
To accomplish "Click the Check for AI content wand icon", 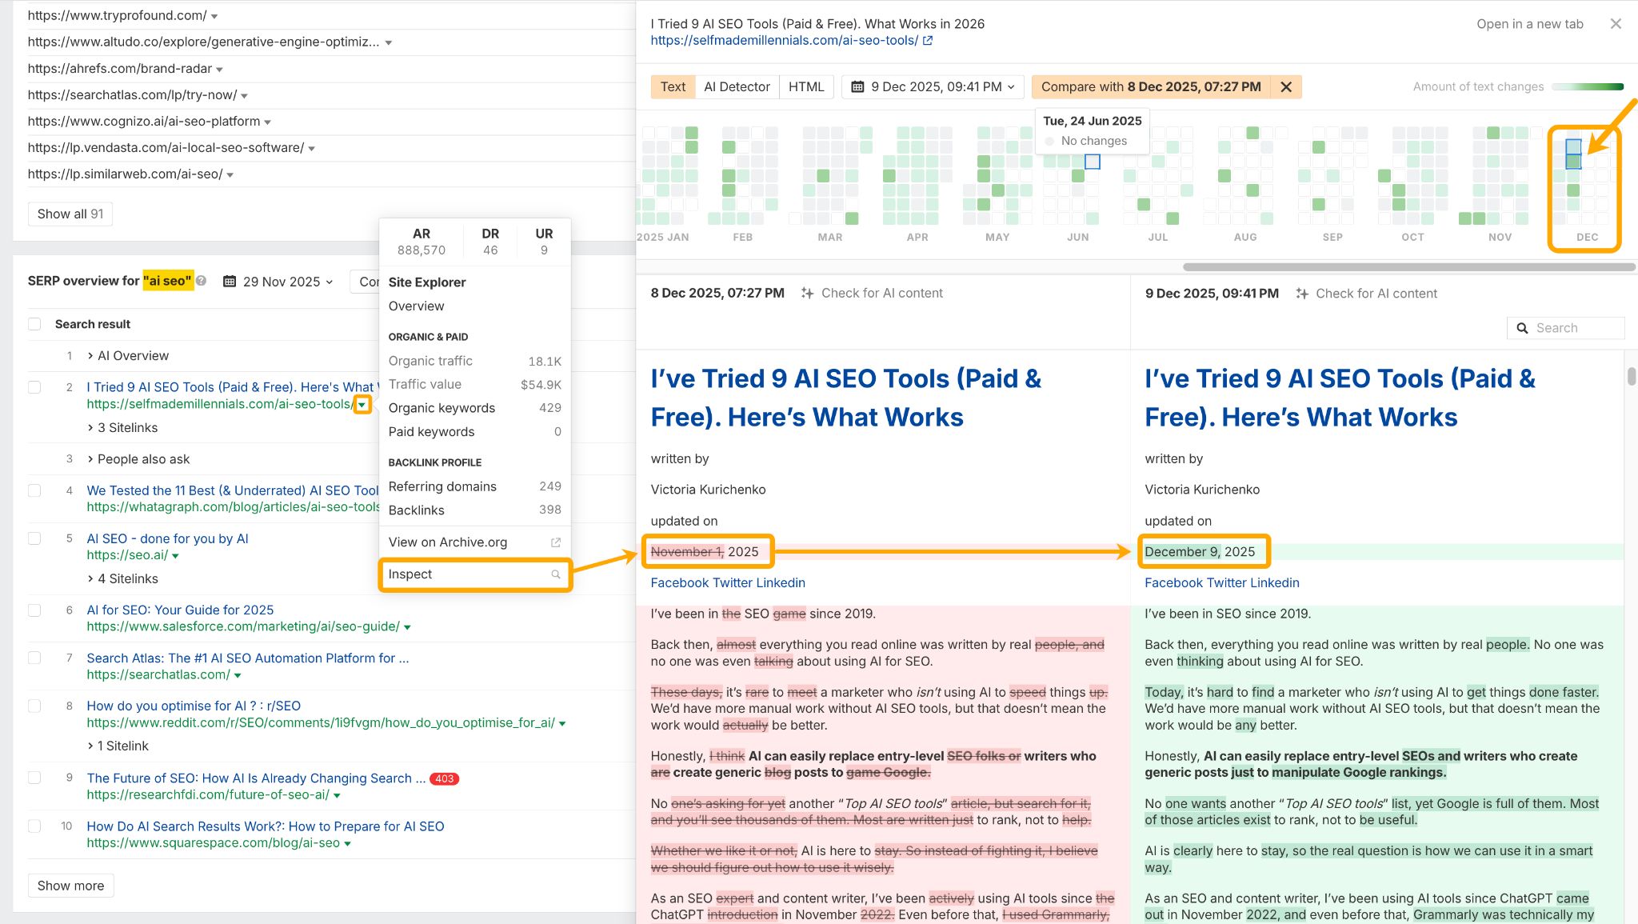I will tap(809, 293).
